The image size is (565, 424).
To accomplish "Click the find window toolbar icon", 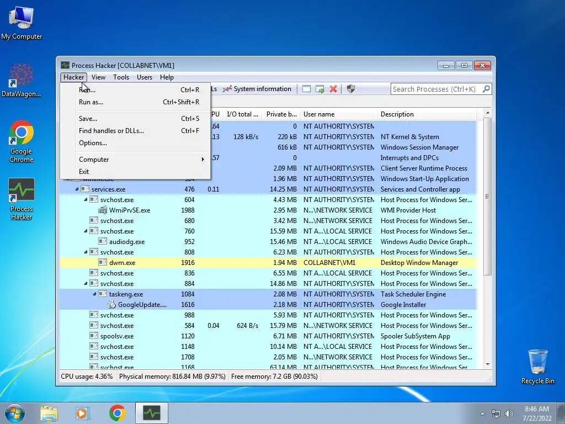I will (x=306, y=89).
